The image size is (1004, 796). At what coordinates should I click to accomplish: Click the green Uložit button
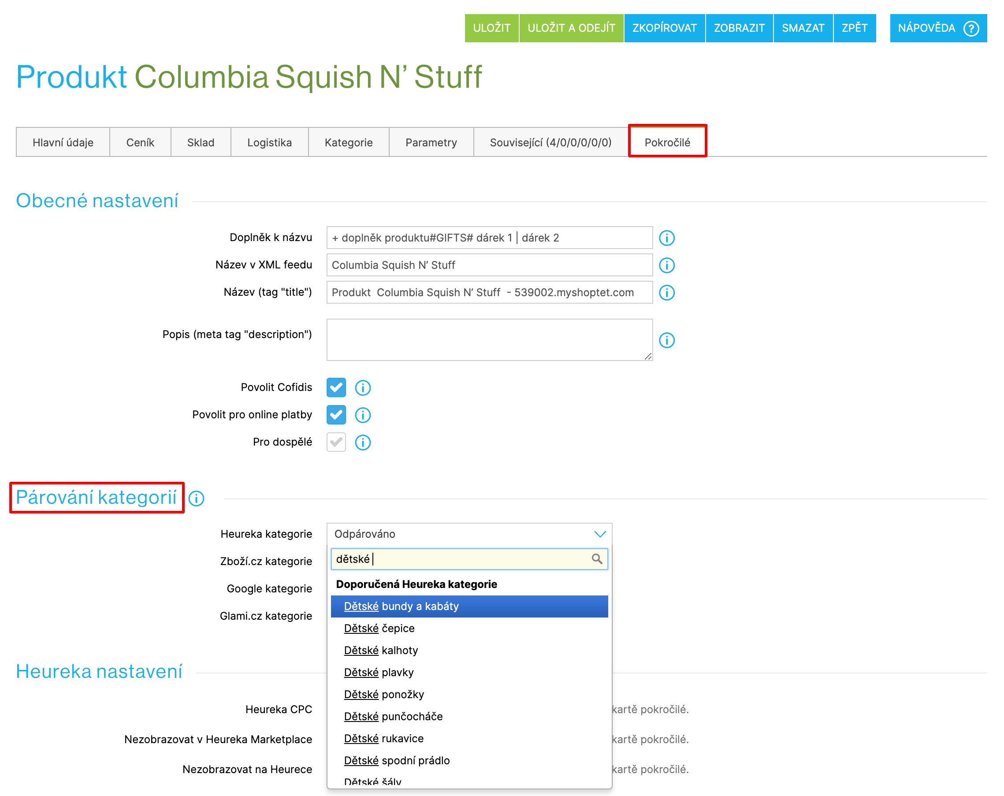492,28
